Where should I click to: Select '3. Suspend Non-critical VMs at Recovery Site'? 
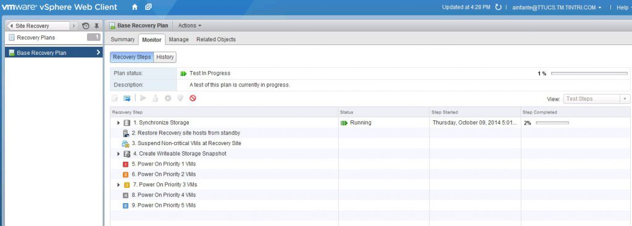coord(186,143)
